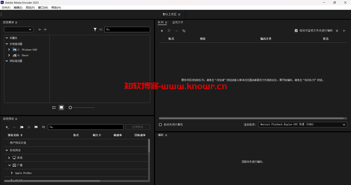
Task: Click the stop queue square button
Action: (337, 31)
